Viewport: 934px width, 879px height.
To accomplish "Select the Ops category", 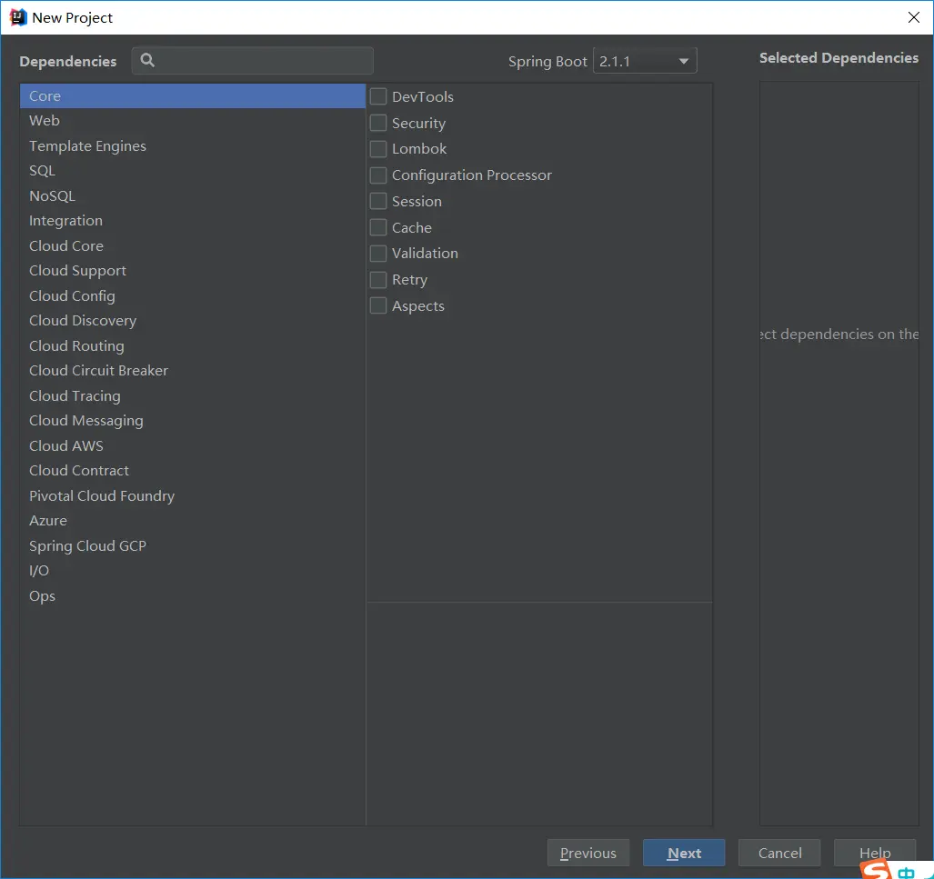I will point(193,596).
